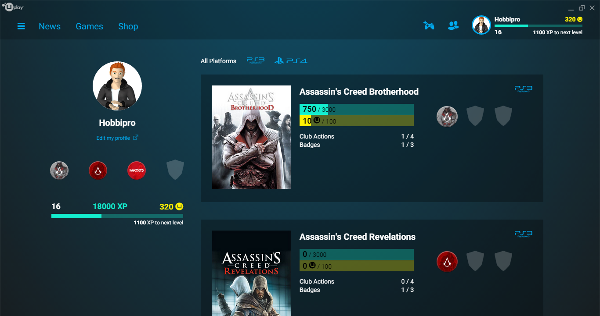Go to the News tab
This screenshot has height=316, width=600.
coord(50,26)
